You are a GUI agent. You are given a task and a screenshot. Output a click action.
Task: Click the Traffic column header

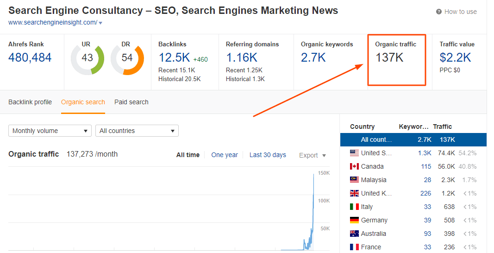pos(442,126)
